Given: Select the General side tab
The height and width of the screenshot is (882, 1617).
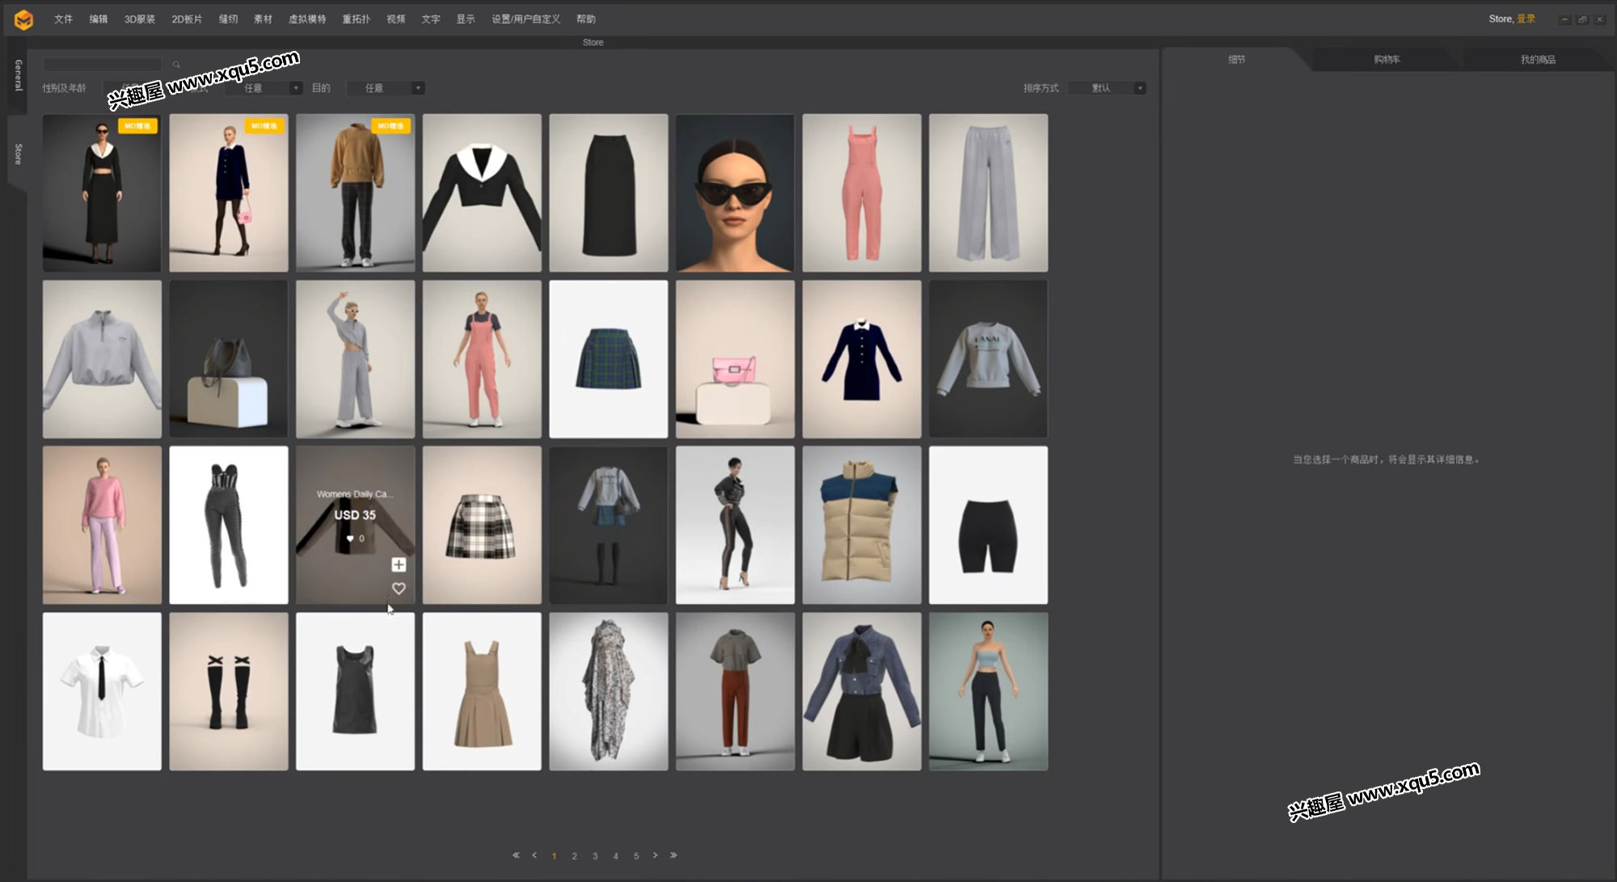Looking at the screenshot, I should [18, 75].
